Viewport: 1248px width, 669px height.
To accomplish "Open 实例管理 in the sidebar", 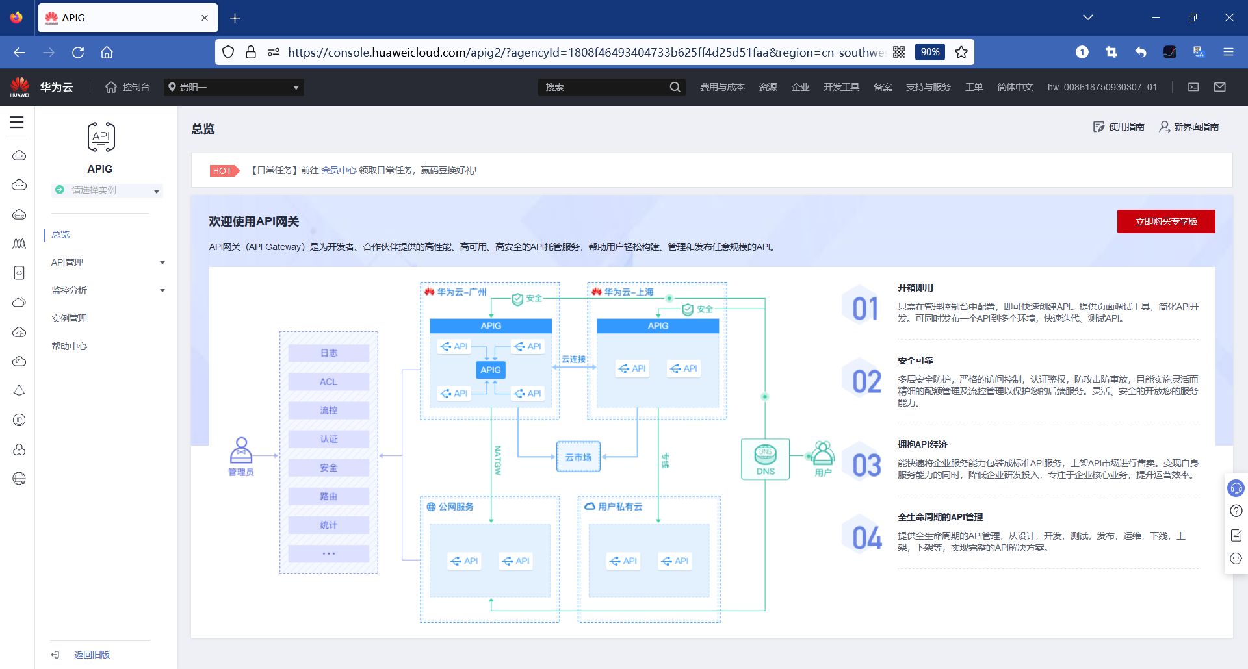I will [70, 318].
